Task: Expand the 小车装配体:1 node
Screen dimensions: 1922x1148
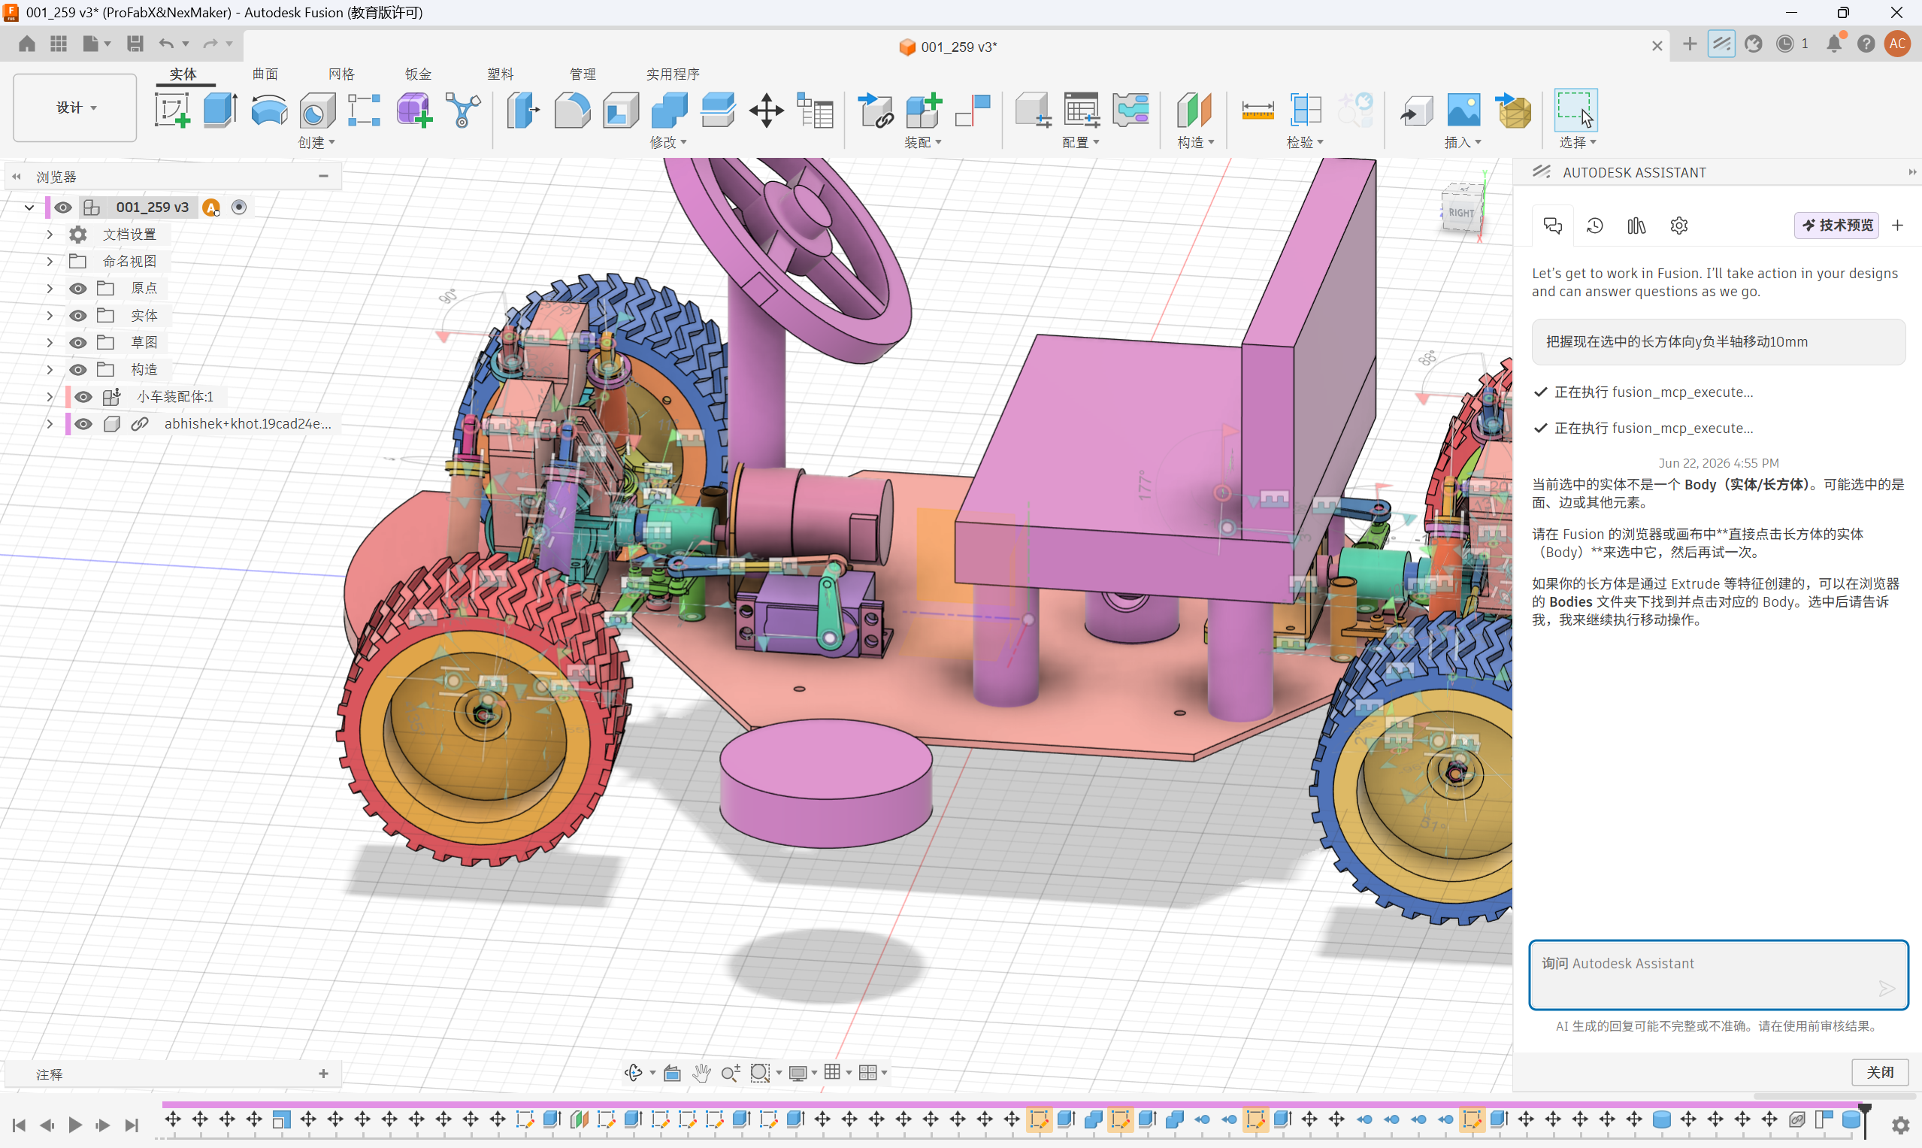Action: 50,397
